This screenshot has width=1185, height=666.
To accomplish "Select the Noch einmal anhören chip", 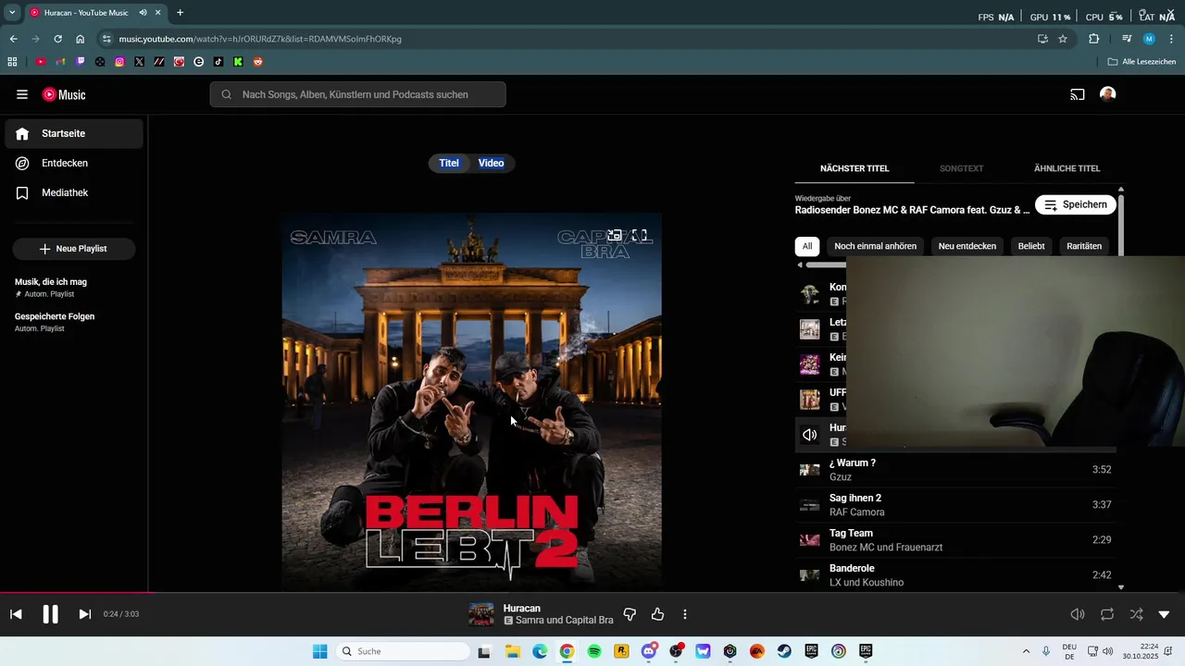I will point(875,246).
